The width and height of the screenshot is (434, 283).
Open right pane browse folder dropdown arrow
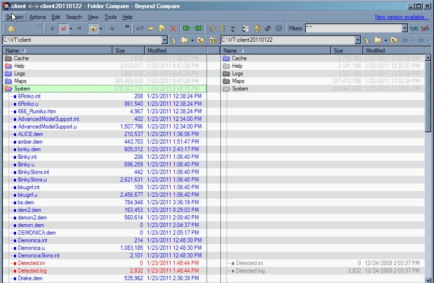386,41
